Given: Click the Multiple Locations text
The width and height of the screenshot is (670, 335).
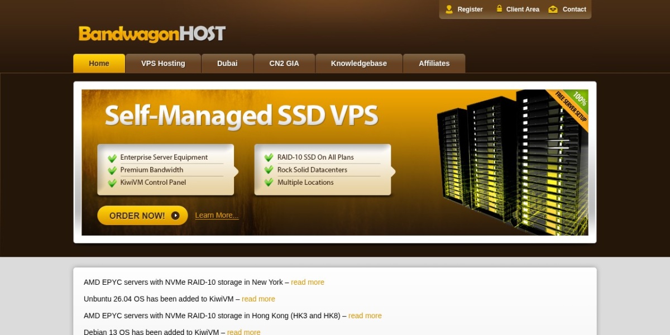Looking at the screenshot, I should click(x=305, y=183).
